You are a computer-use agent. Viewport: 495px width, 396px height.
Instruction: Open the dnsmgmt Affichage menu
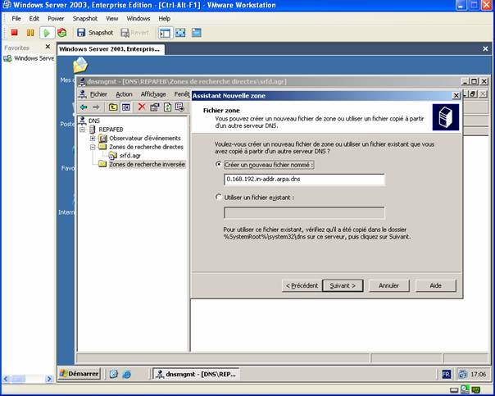point(153,94)
